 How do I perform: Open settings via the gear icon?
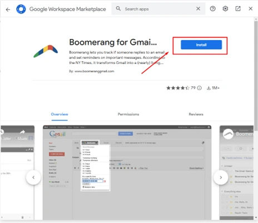pyautogui.click(x=225, y=8)
